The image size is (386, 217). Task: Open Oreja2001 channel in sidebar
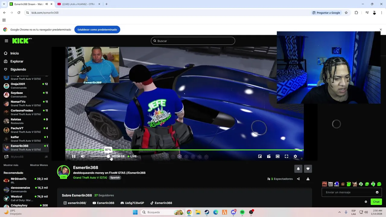26,86
